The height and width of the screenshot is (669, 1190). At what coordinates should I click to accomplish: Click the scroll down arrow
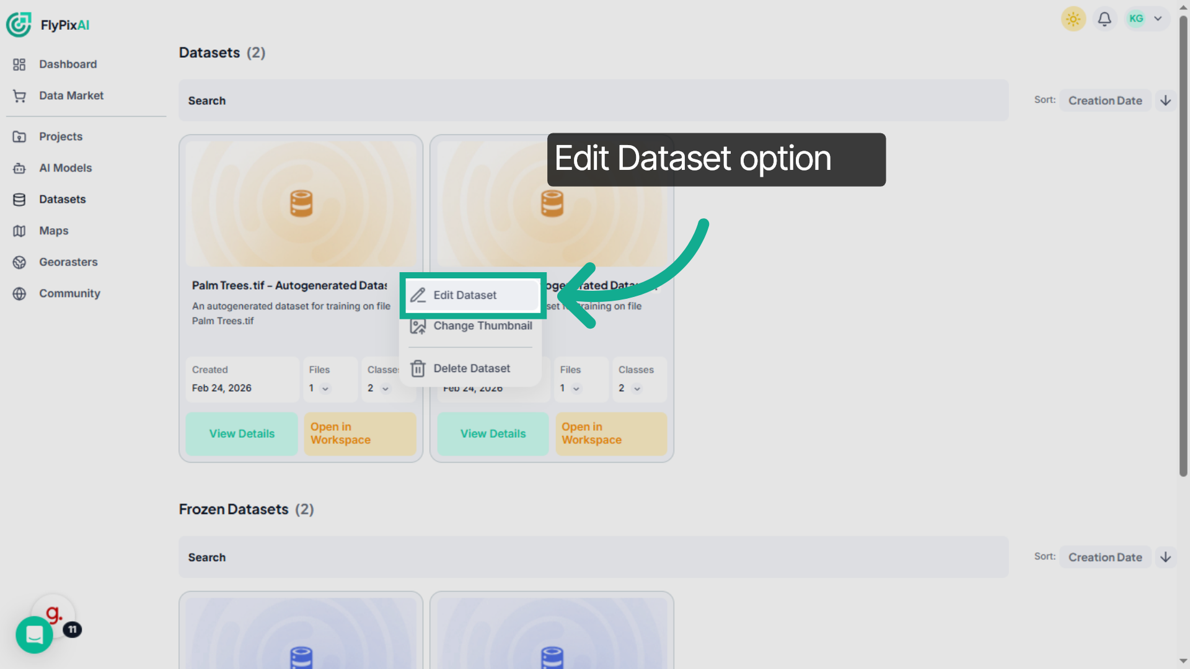(1183, 662)
